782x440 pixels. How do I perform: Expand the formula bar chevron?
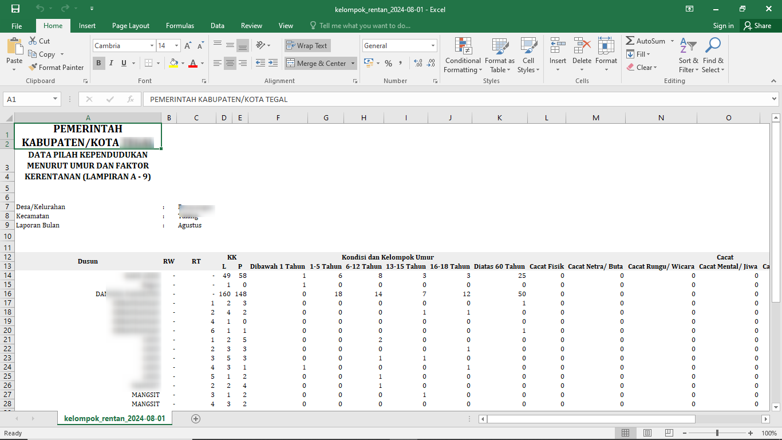coord(774,99)
